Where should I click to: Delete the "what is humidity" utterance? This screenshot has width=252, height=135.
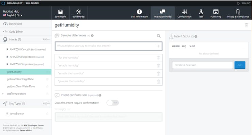pyautogui.click(x=158, y=66)
